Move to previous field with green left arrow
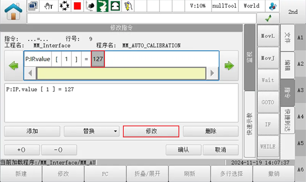This screenshot has width=306, height=182. [14, 66]
